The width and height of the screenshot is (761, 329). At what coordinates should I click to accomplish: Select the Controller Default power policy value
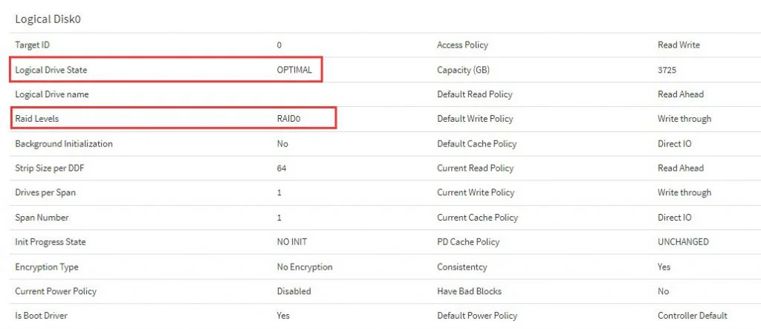click(692, 316)
